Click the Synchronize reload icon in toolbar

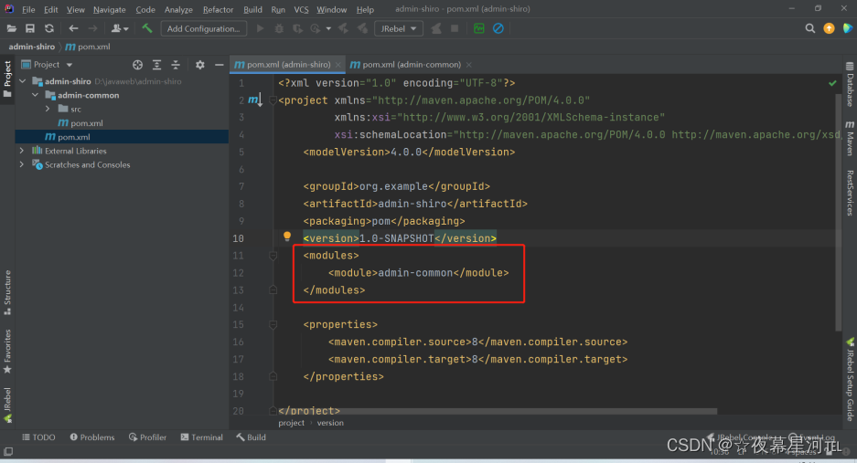click(x=49, y=28)
